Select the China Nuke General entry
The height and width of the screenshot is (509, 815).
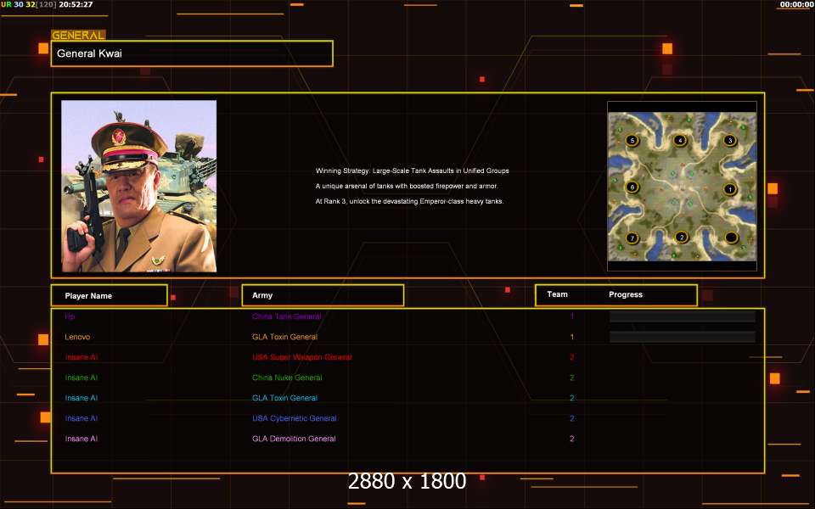(287, 378)
